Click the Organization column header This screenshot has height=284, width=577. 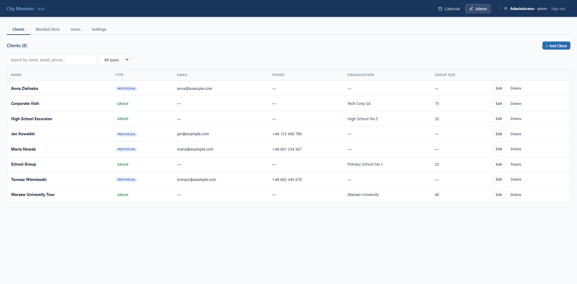tap(361, 75)
